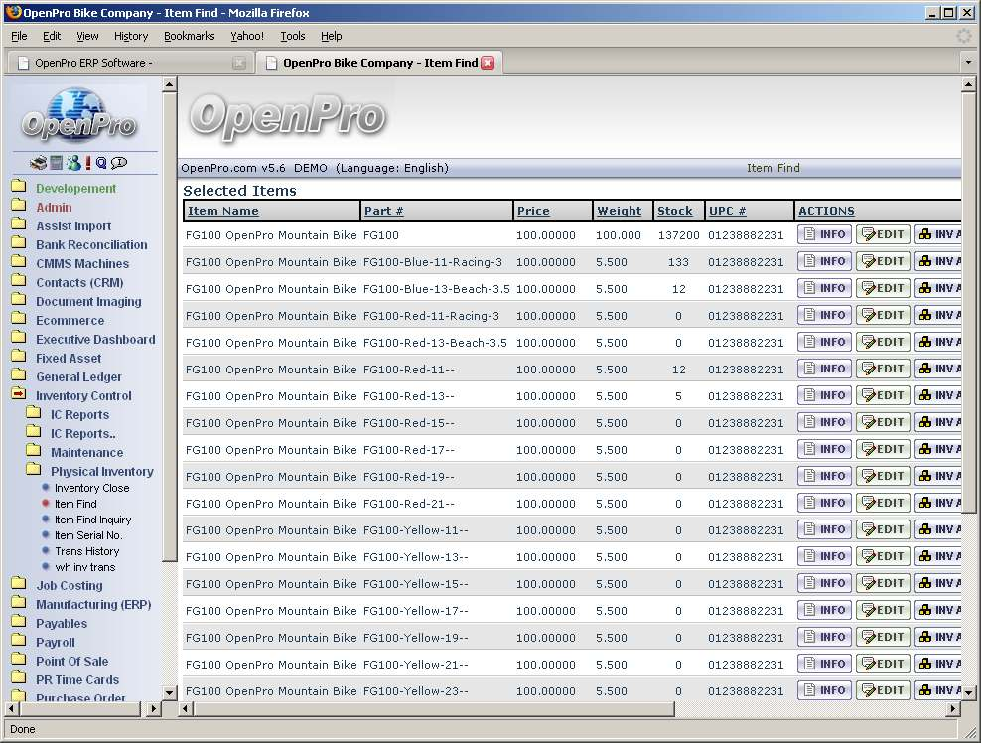The height and width of the screenshot is (743, 981).
Task: Click the printer icon in the sidebar
Action: [38, 163]
